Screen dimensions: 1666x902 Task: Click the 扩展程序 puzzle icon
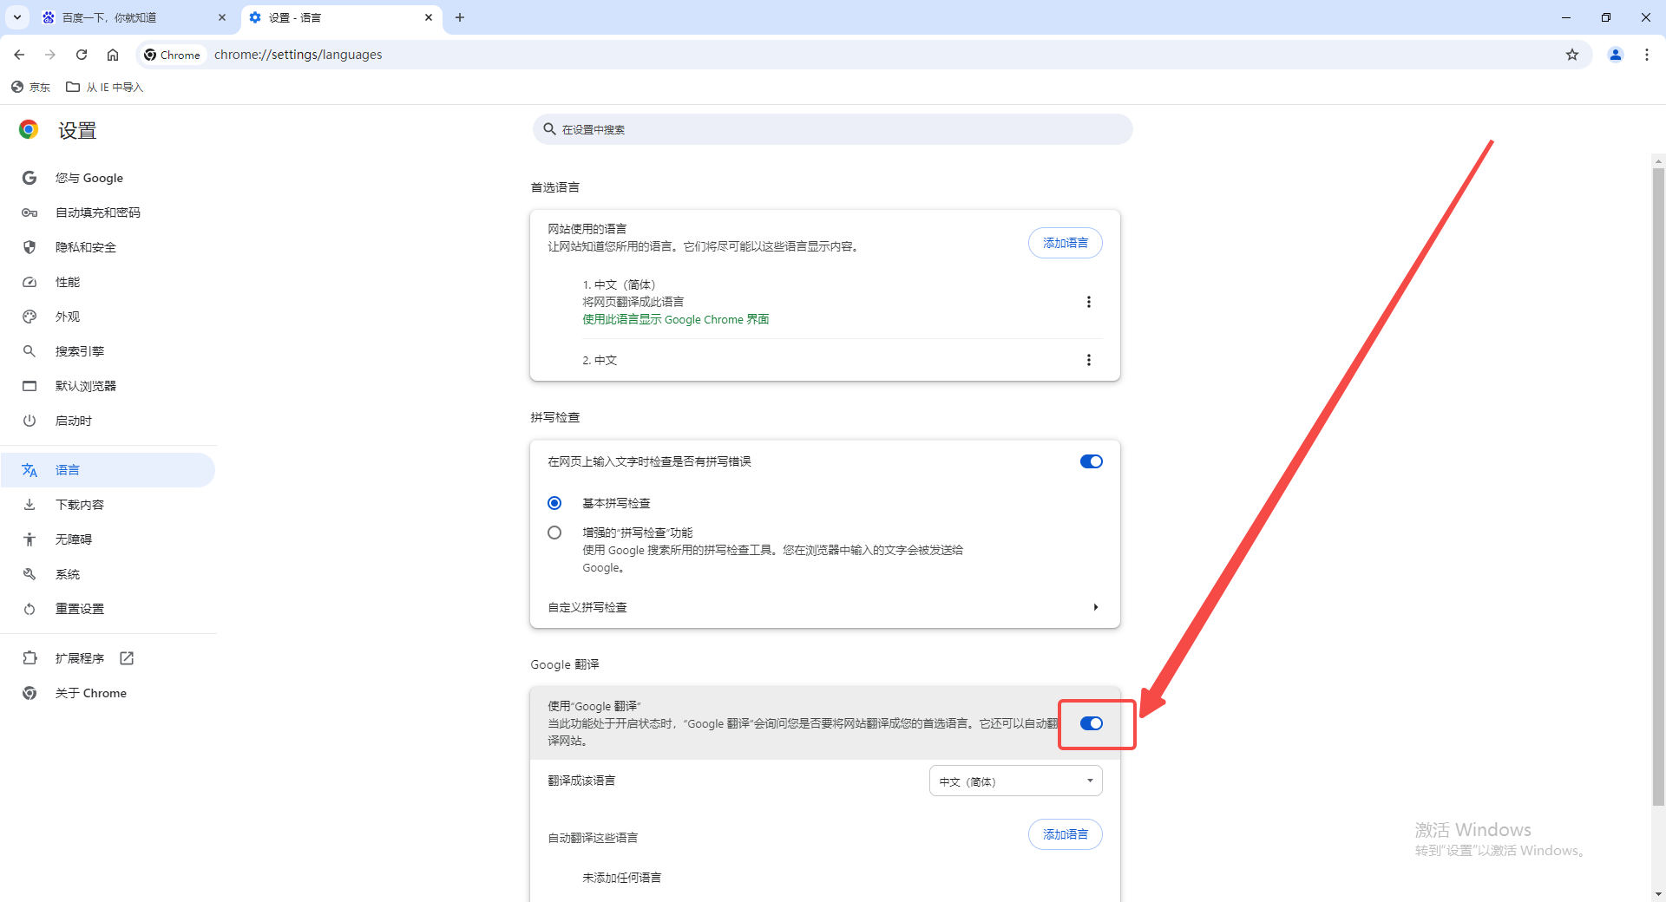(x=30, y=658)
